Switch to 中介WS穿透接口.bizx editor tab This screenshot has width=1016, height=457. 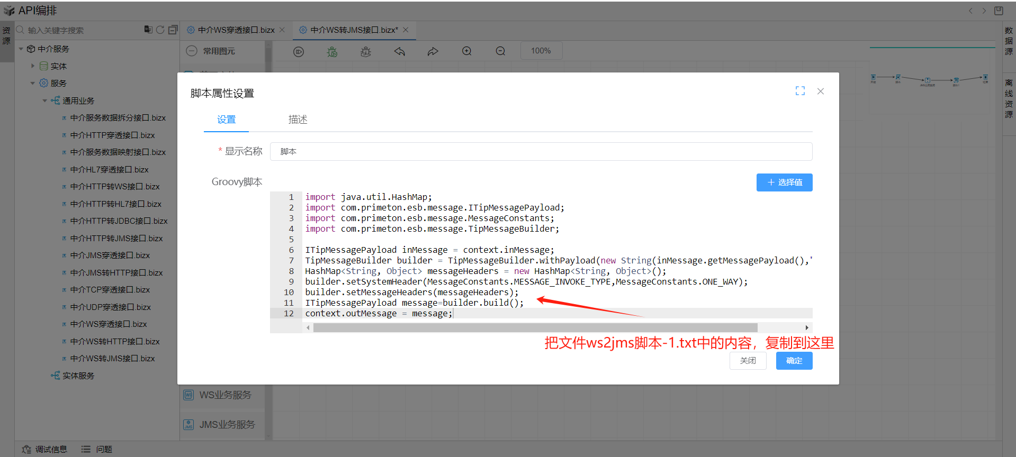(x=236, y=30)
